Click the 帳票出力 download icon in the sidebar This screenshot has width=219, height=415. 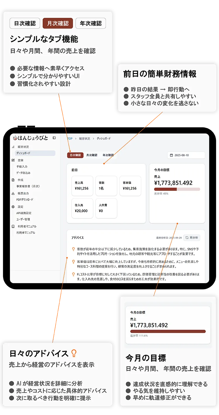pos(13,193)
